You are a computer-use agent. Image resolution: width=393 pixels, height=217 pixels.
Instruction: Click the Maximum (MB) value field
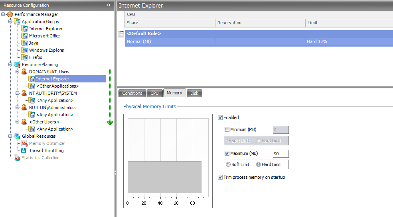[x=281, y=154]
